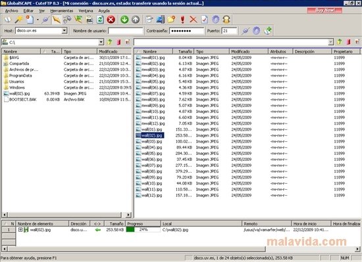This screenshot has height=262, width=362.
Task: Go up a folder in local pane
Action: pyautogui.click(x=110, y=42)
